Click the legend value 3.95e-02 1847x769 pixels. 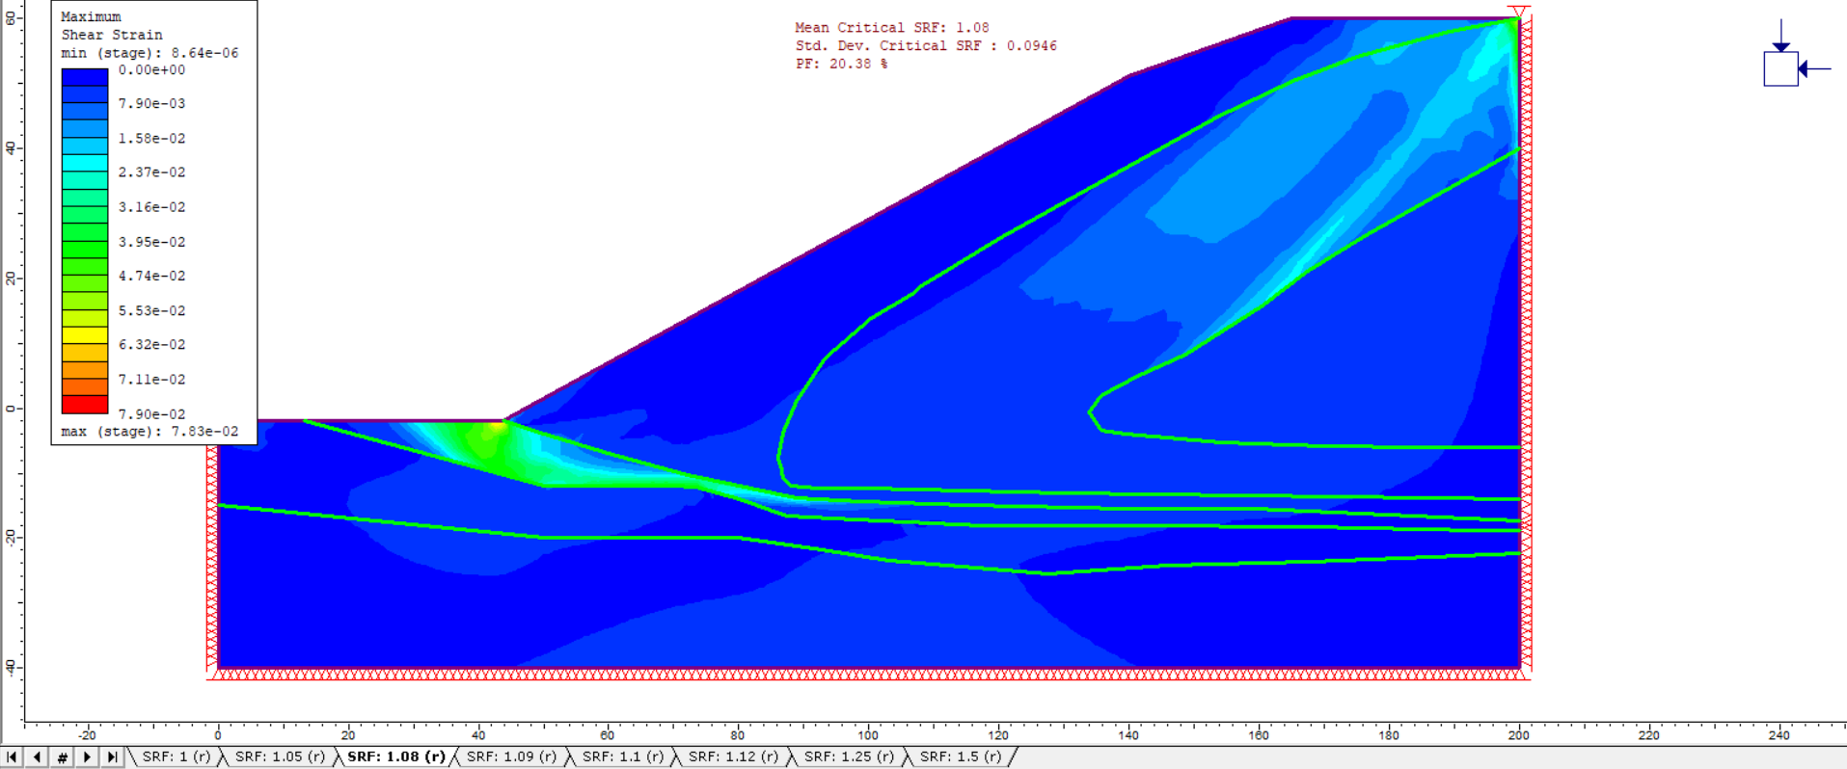point(151,242)
